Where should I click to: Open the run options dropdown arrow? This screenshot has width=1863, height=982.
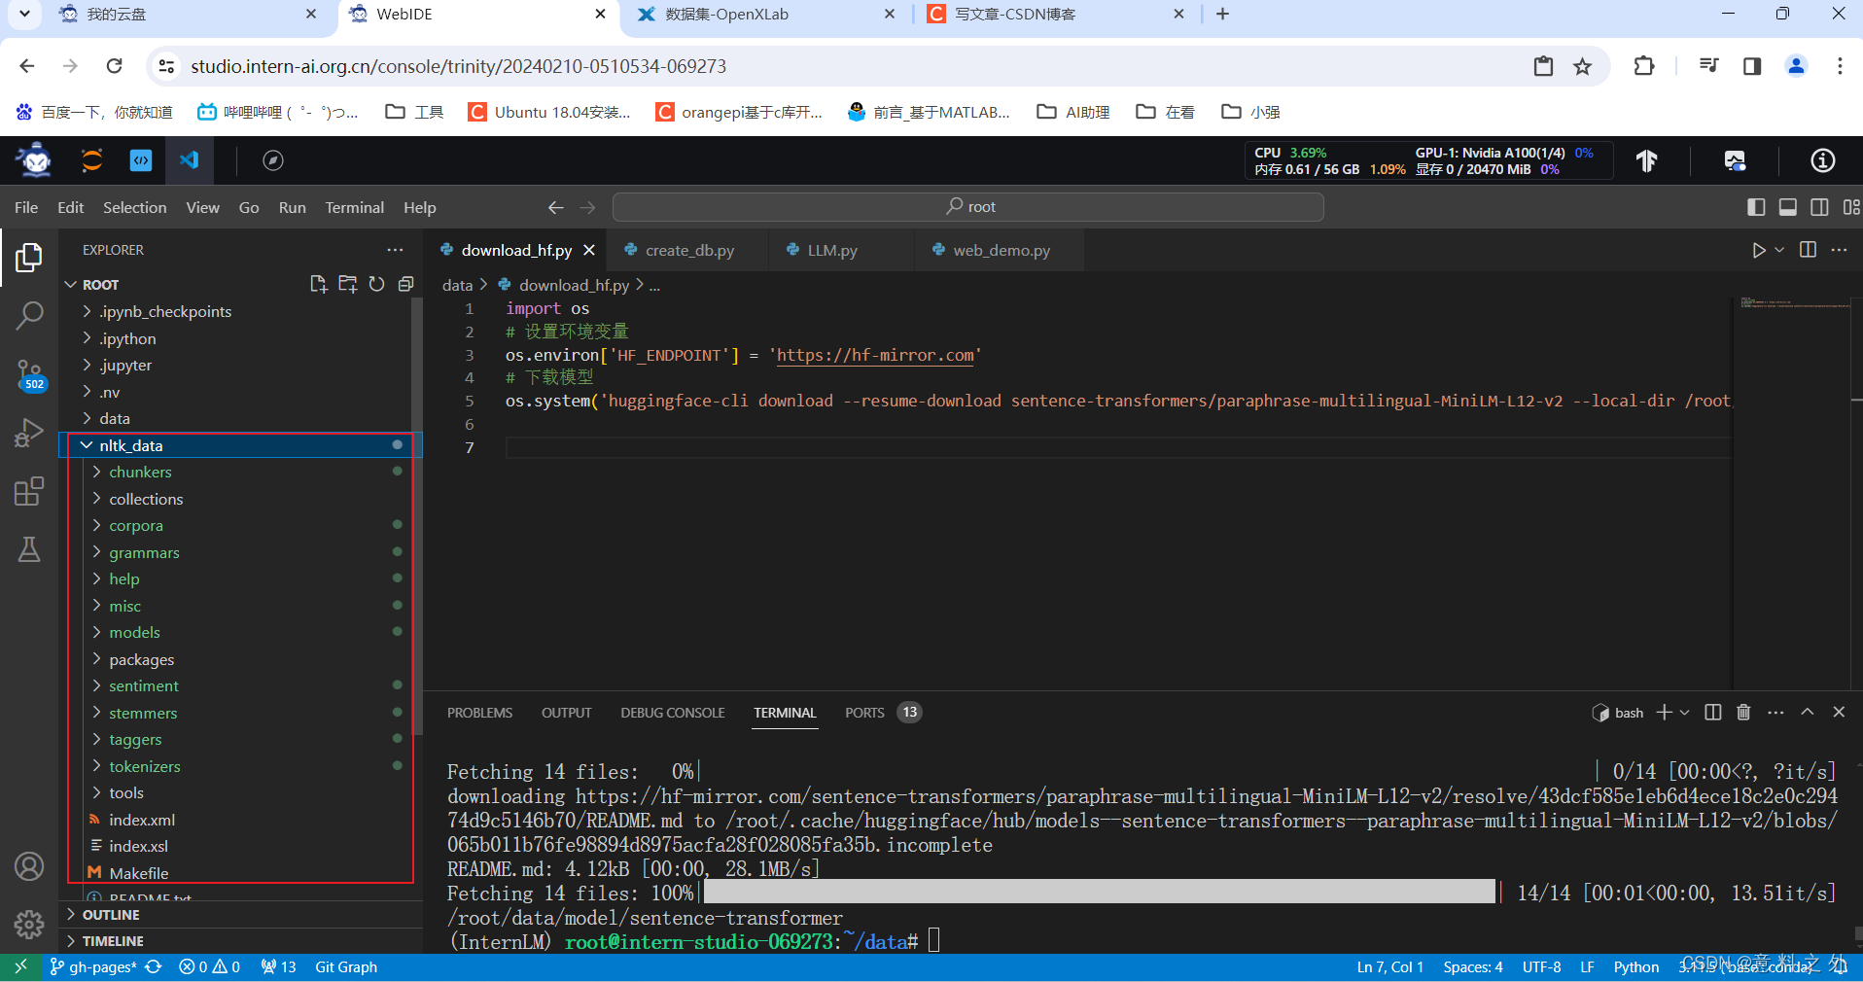click(x=1779, y=250)
